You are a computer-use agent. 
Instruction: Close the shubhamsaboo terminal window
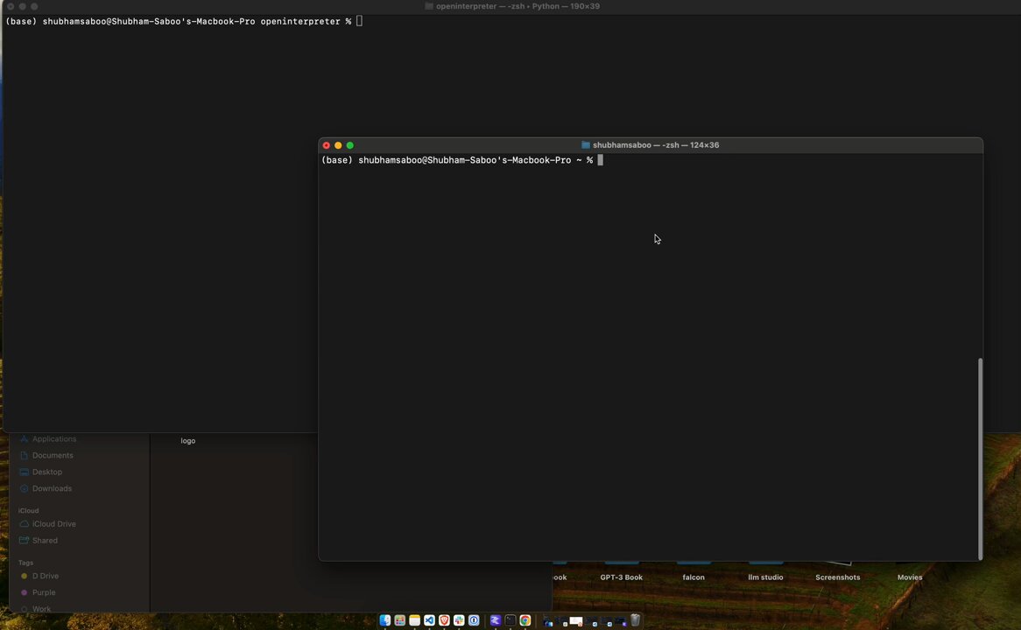tap(327, 145)
